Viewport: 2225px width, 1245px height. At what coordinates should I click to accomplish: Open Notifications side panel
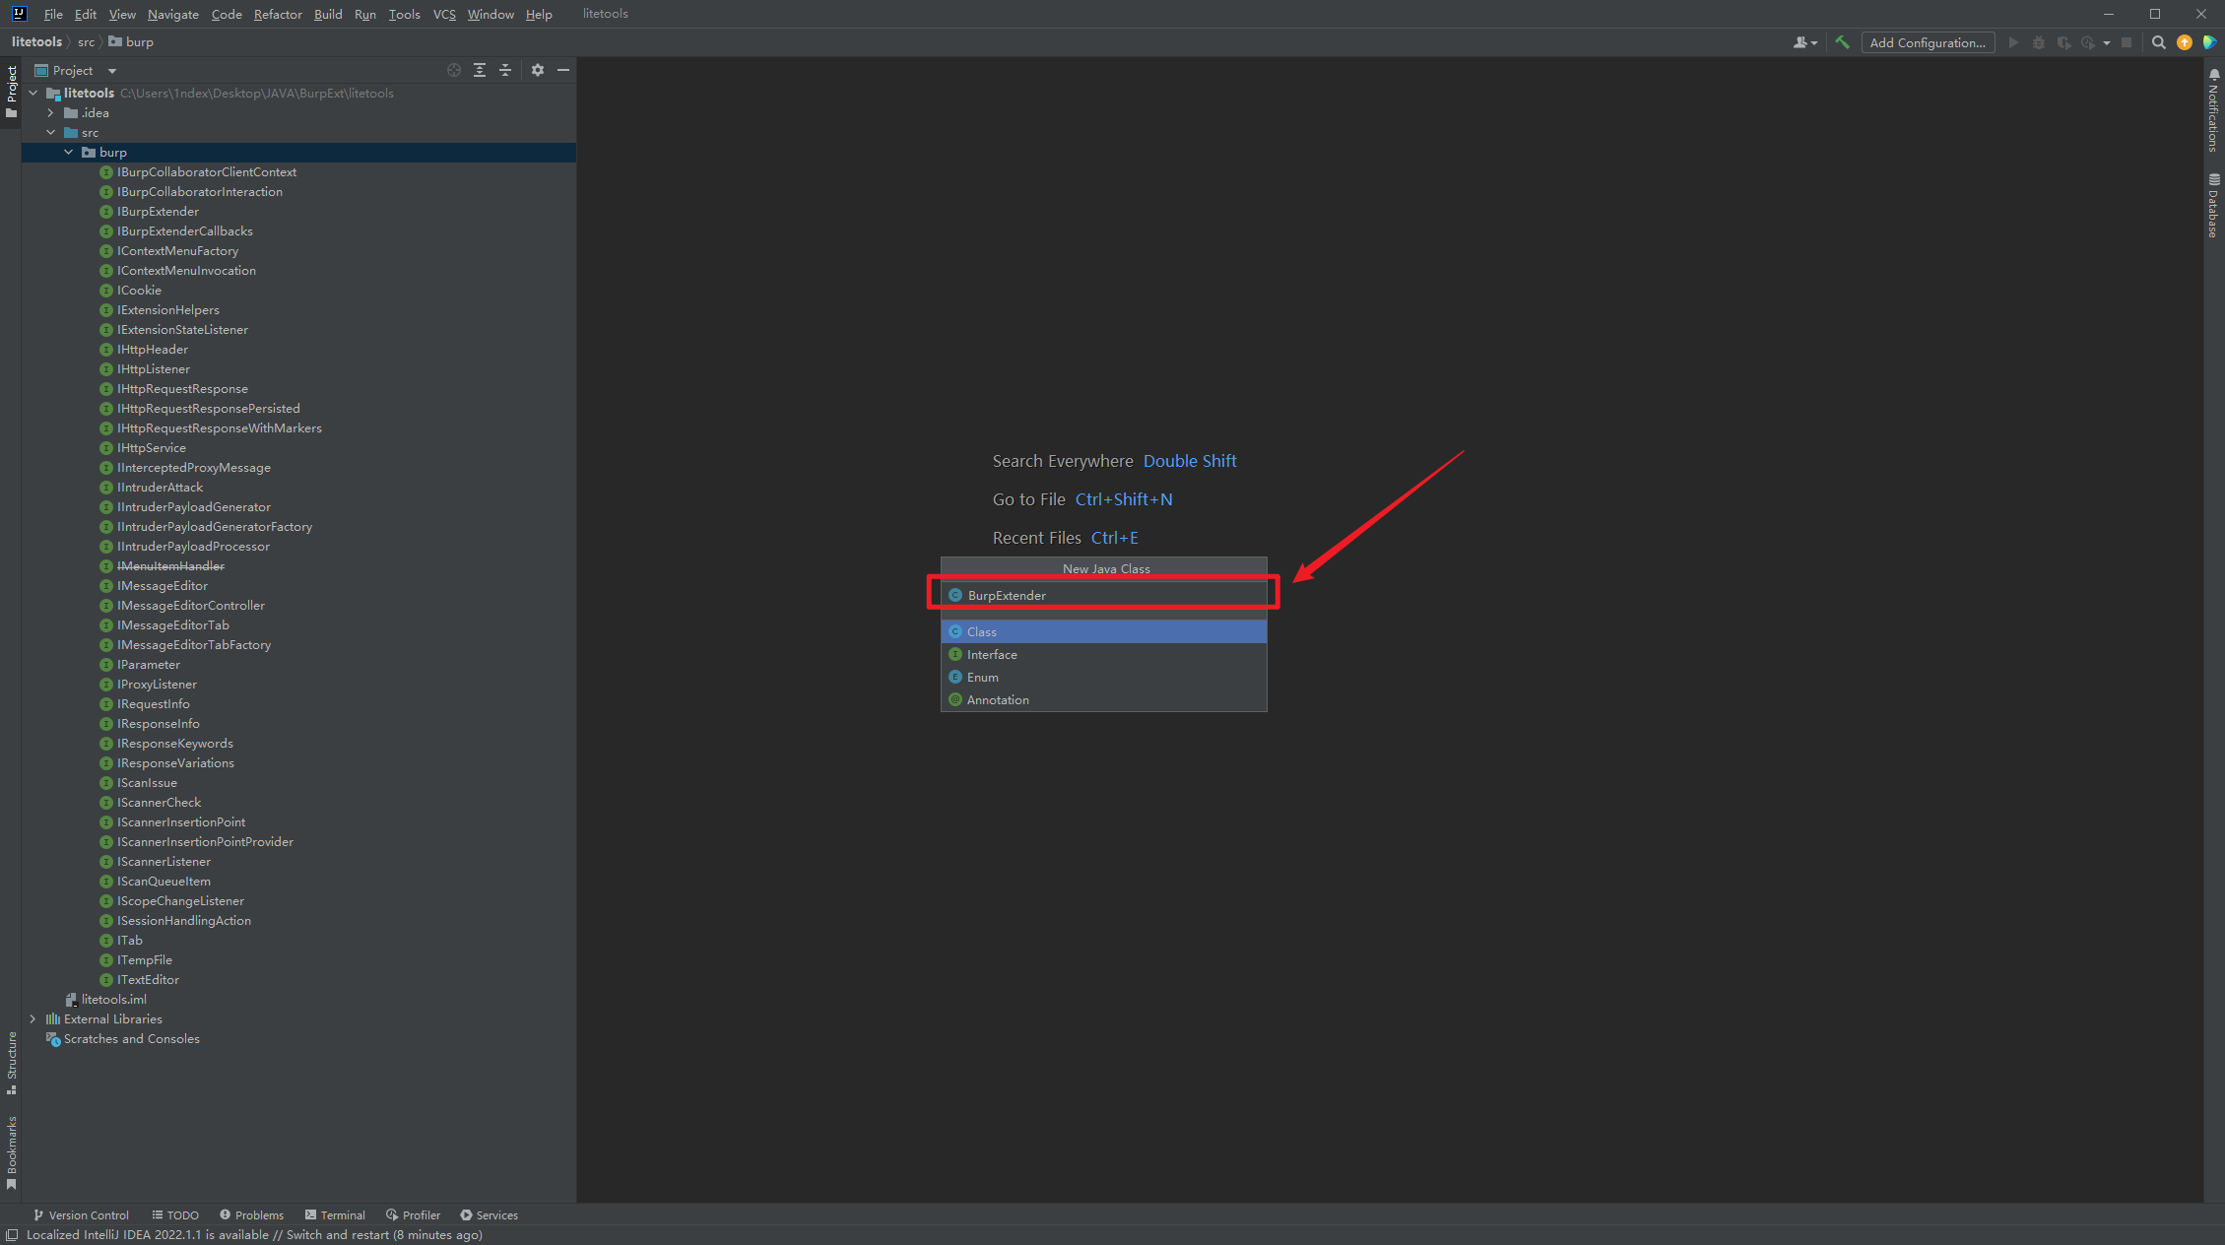coord(2213,110)
